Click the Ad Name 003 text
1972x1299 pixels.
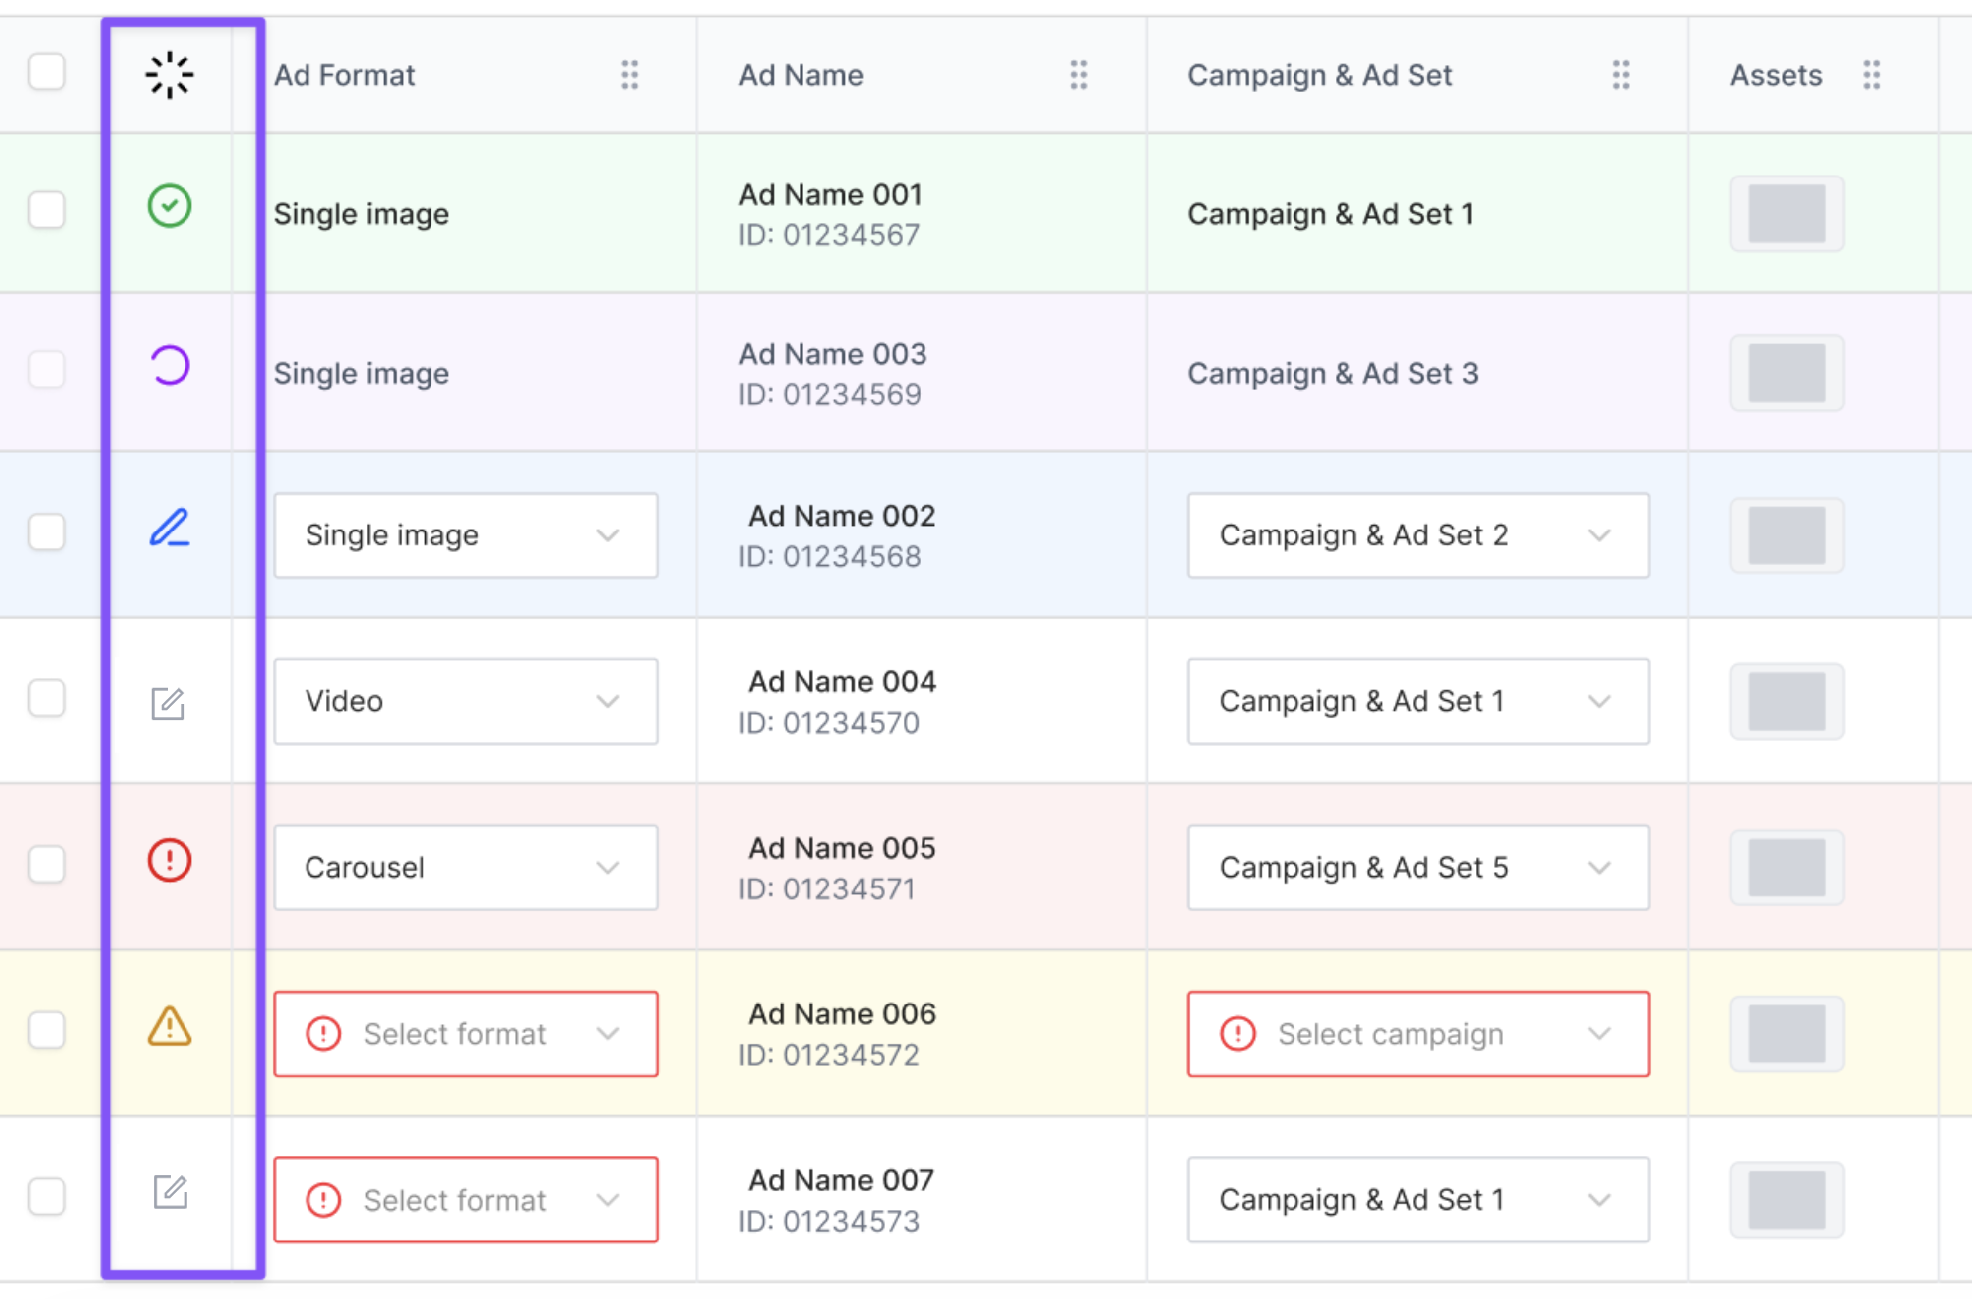point(832,354)
